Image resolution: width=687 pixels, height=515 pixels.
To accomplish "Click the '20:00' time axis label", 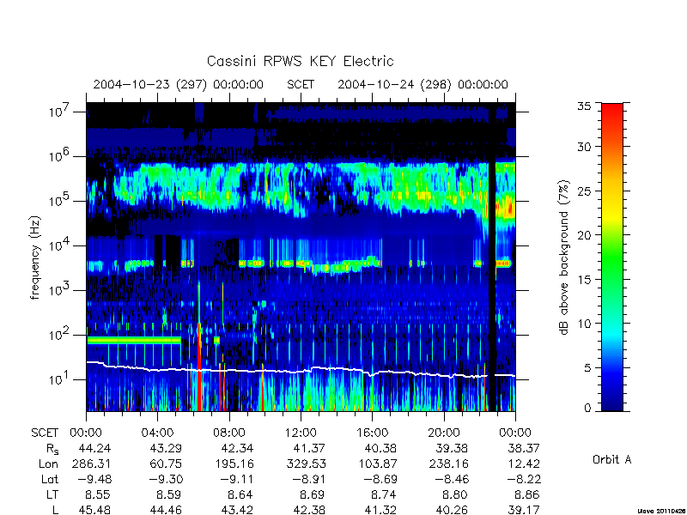I will [x=444, y=433].
